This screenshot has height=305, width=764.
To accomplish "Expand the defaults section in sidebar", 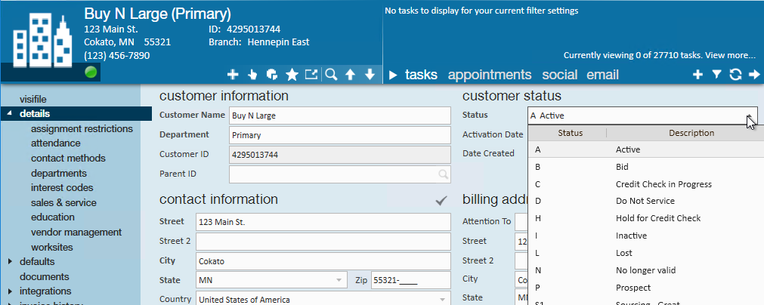I will click(x=10, y=262).
